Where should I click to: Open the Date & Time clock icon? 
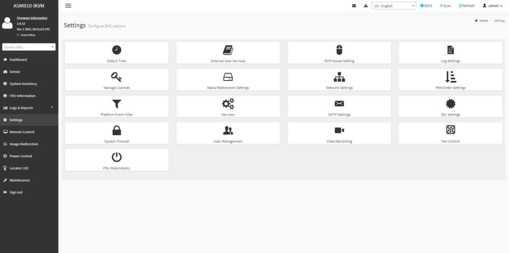117,50
